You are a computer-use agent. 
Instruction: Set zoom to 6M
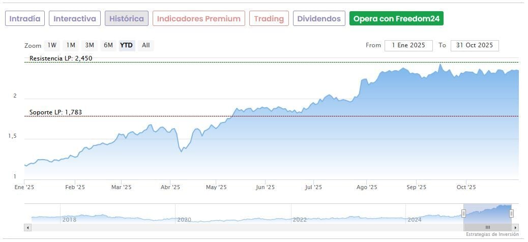pos(108,45)
